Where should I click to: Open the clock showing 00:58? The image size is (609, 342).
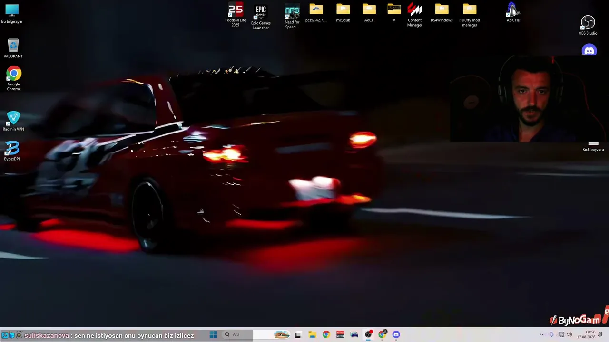click(586, 334)
